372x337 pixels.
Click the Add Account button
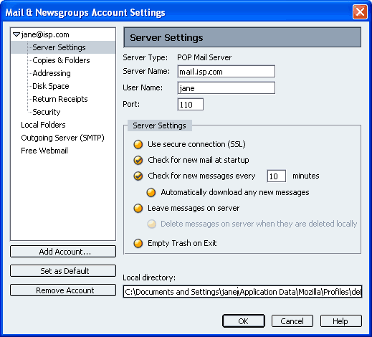point(63,252)
